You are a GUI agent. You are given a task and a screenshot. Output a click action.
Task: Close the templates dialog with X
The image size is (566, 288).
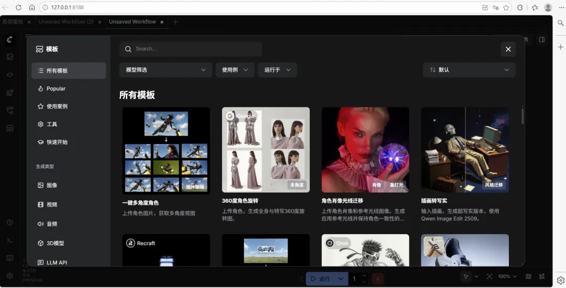(x=508, y=49)
